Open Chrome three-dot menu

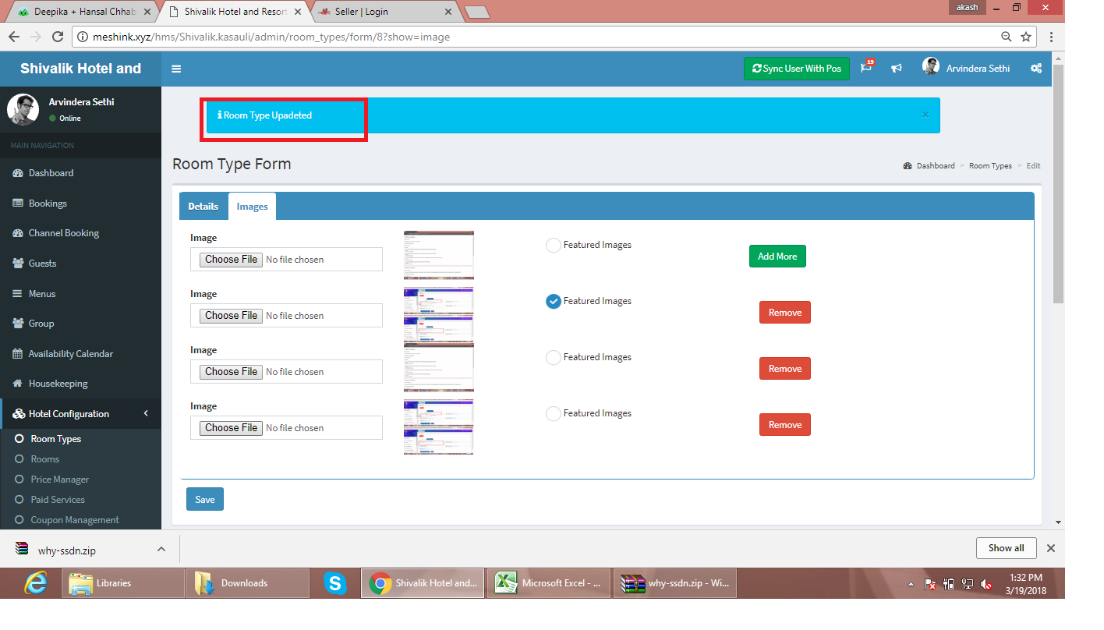click(x=1051, y=37)
